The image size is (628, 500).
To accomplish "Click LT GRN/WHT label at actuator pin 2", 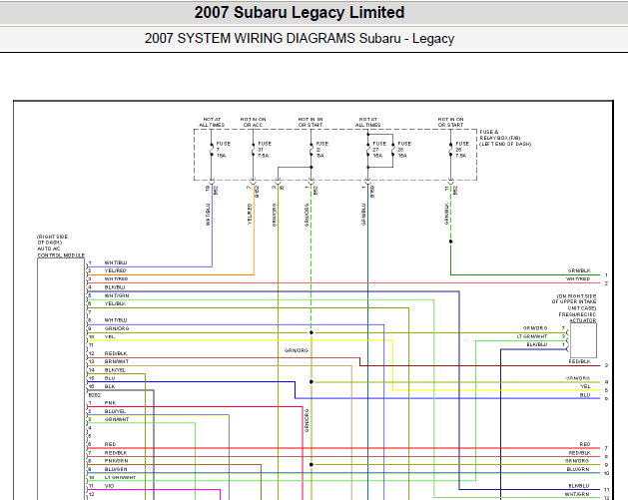I will pos(532,336).
